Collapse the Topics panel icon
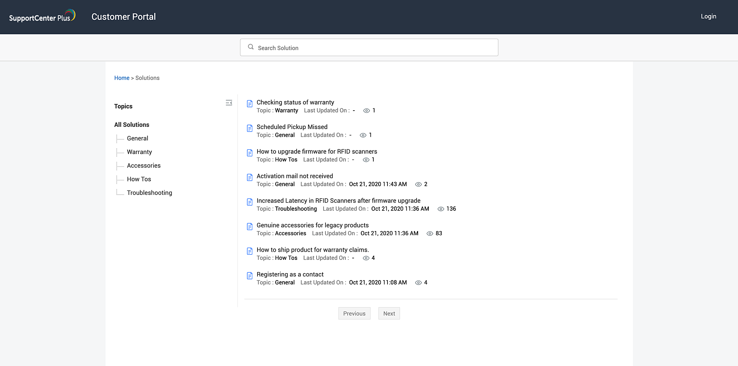738x366 pixels. [x=229, y=103]
